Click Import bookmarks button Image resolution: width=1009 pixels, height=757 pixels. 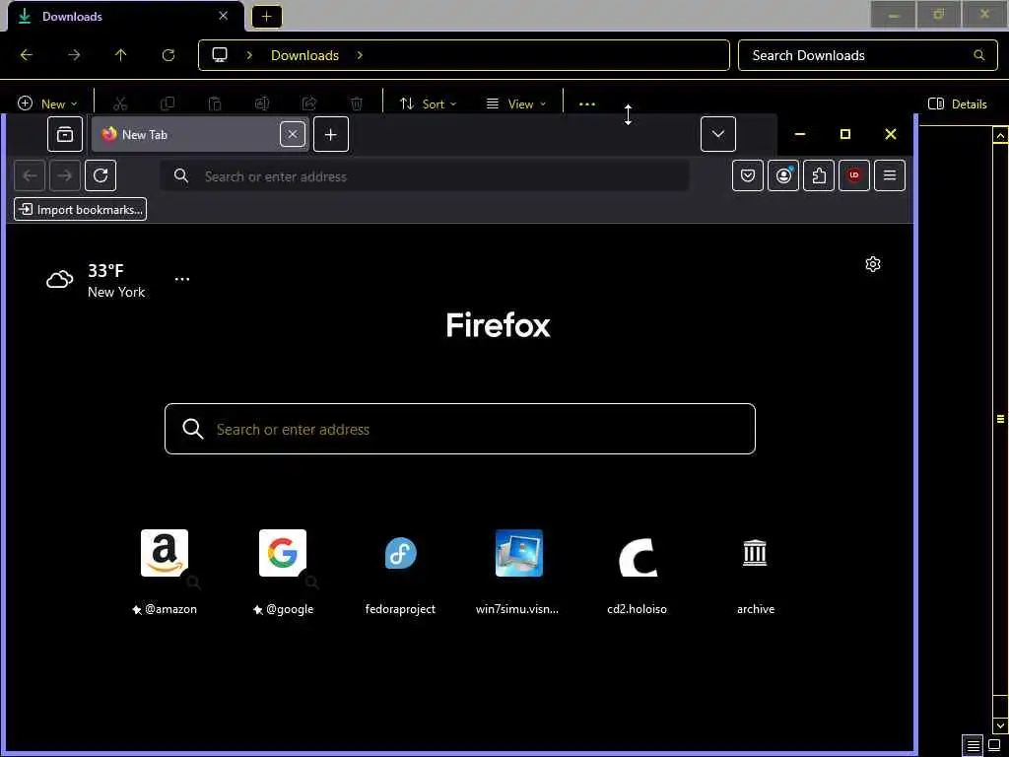pyautogui.click(x=81, y=209)
